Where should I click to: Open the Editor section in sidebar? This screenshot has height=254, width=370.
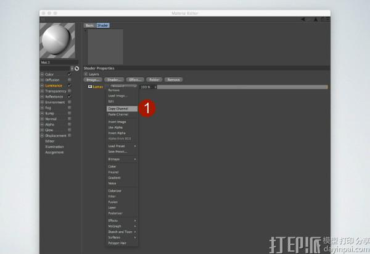click(x=50, y=141)
